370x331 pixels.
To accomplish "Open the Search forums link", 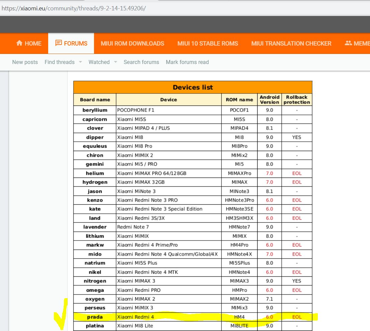I will [142, 62].
